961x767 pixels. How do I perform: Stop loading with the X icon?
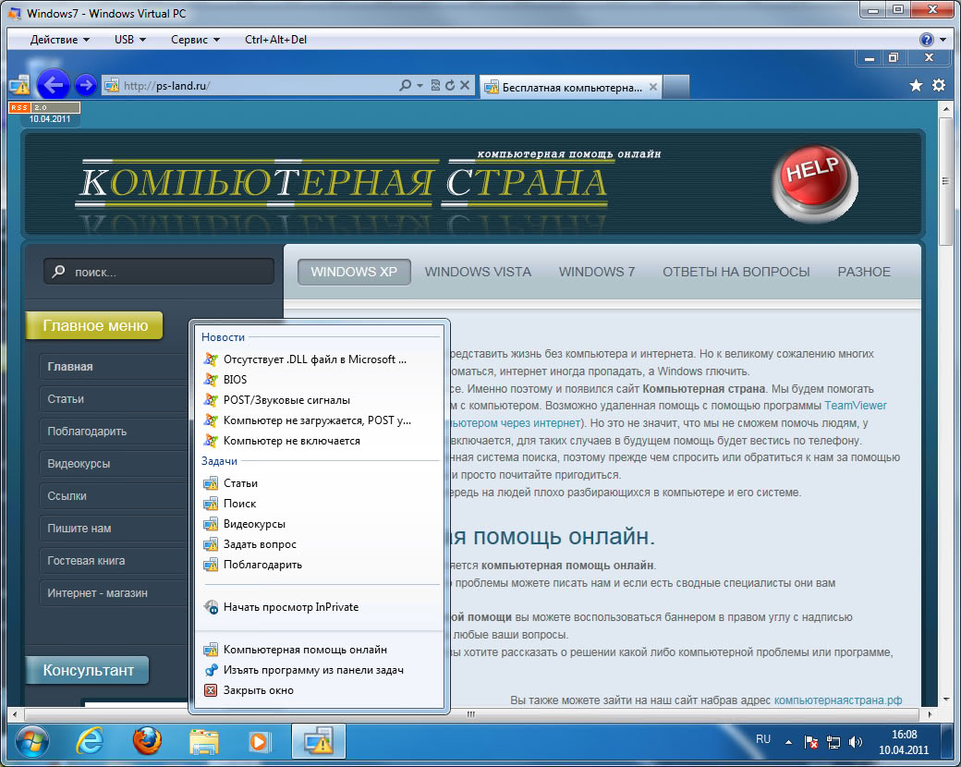[x=465, y=85]
